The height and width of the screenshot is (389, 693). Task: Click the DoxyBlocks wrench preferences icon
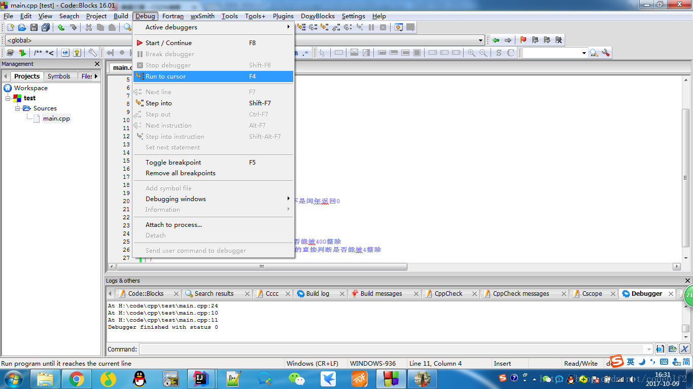point(93,53)
